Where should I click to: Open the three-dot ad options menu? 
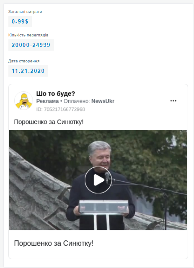tap(173, 101)
